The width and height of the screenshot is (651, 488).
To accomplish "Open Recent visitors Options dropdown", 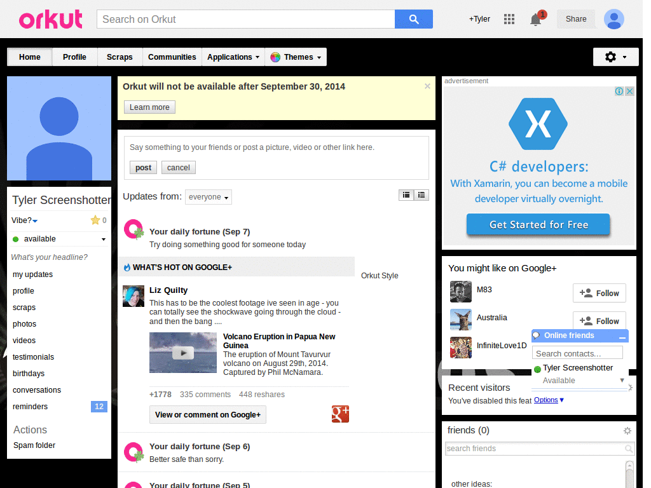I will [x=549, y=400].
